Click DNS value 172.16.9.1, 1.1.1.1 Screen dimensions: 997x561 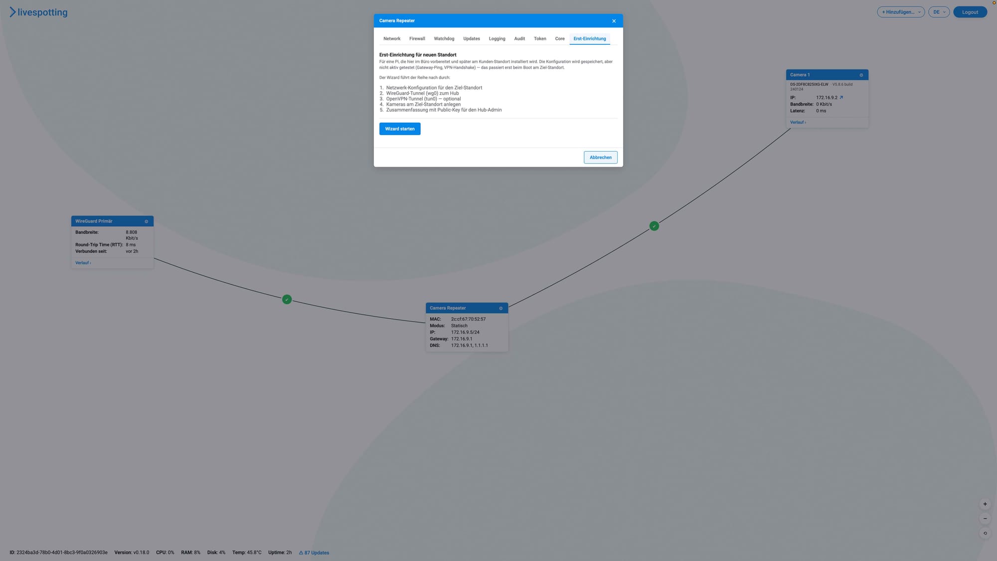(x=470, y=345)
